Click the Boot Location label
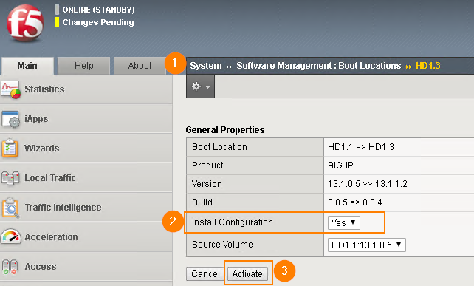Screen dimensions: 474x286 (x=219, y=147)
